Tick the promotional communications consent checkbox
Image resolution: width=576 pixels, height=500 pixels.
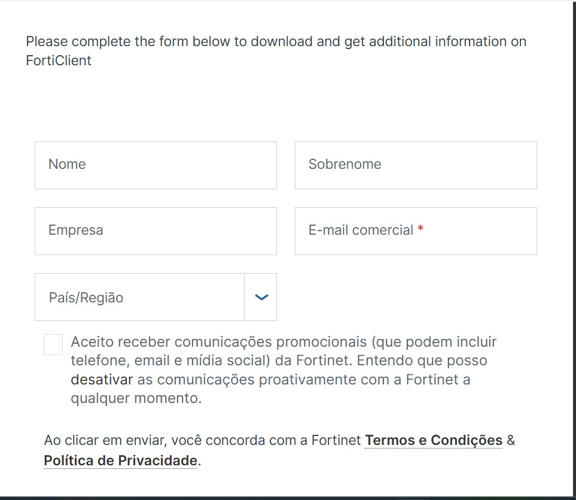click(53, 344)
